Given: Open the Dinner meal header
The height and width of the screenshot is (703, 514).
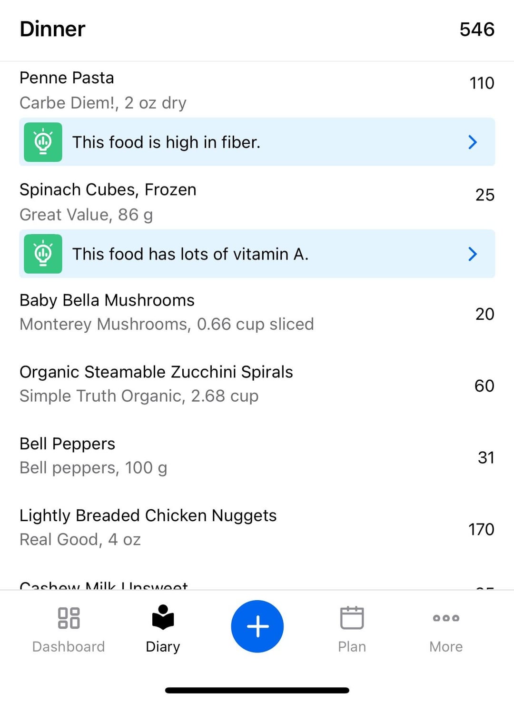Looking at the screenshot, I should tap(52, 29).
